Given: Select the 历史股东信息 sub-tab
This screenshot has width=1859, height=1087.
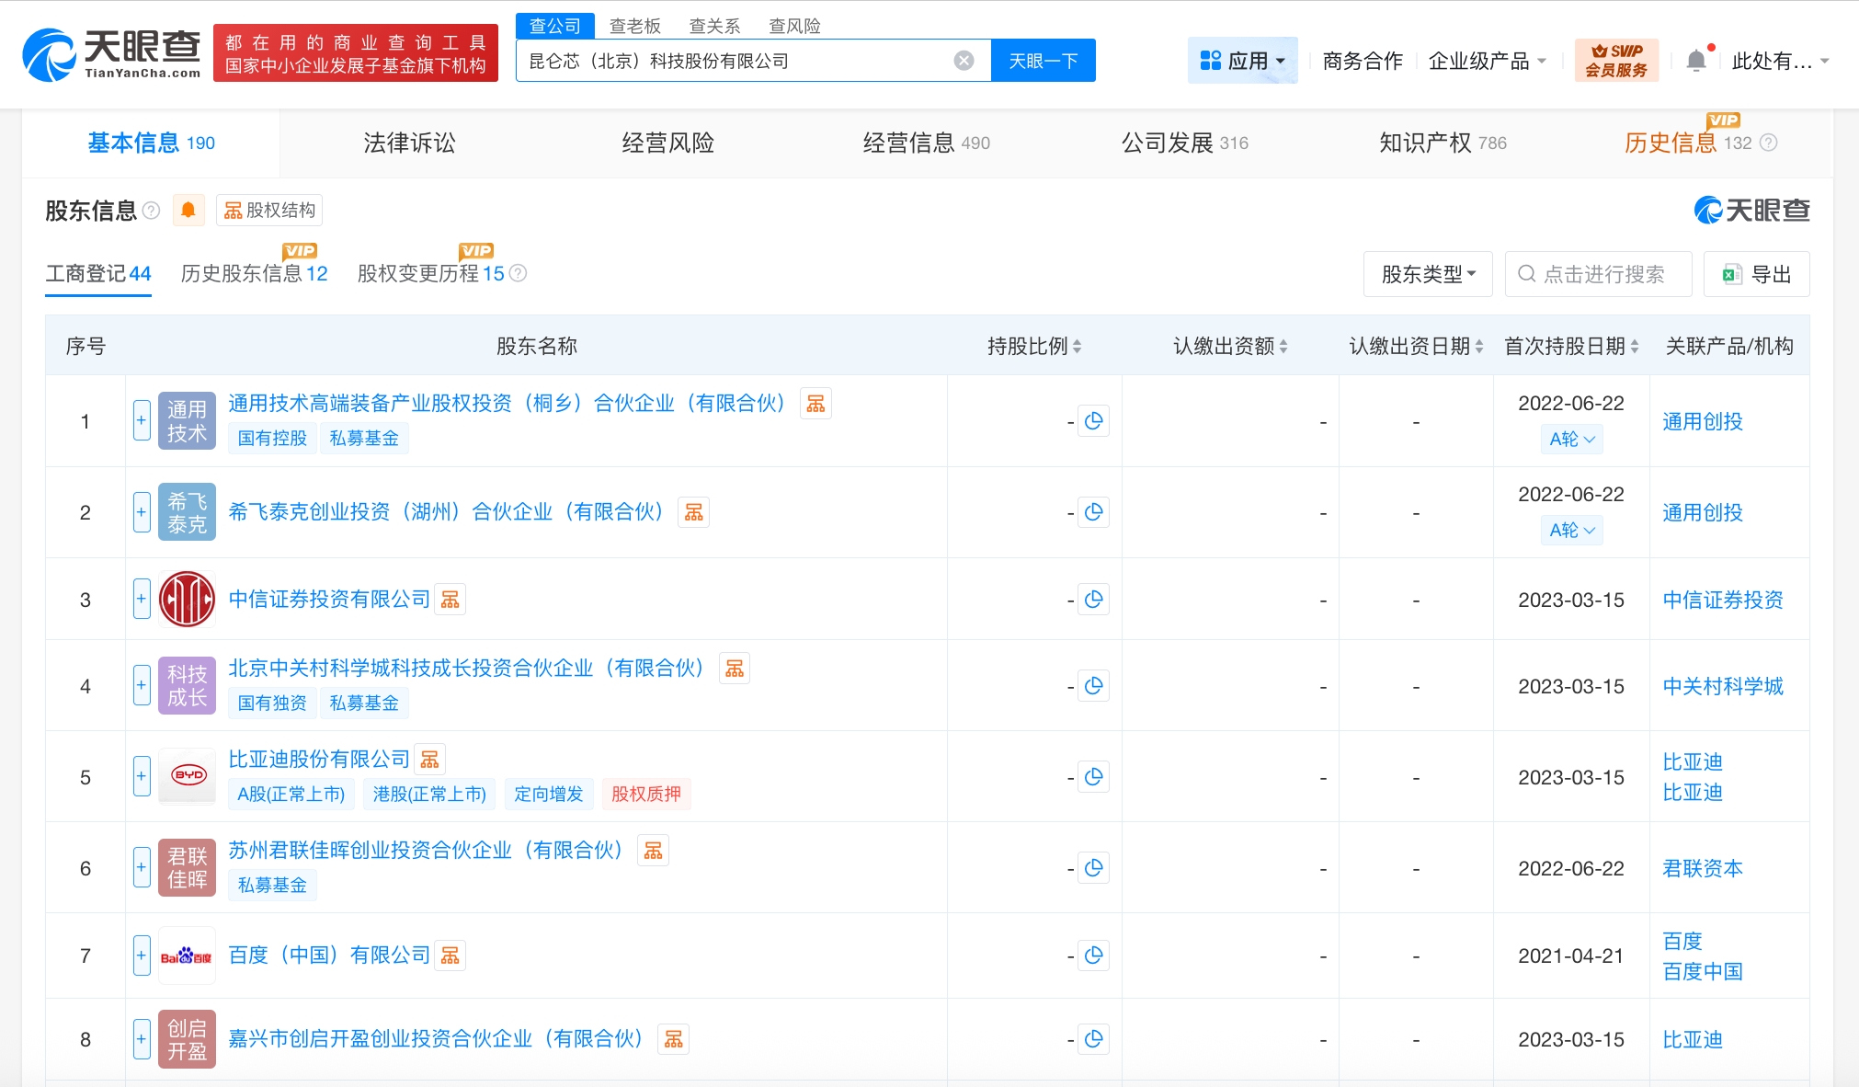Looking at the screenshot, I should pos(254,274).
